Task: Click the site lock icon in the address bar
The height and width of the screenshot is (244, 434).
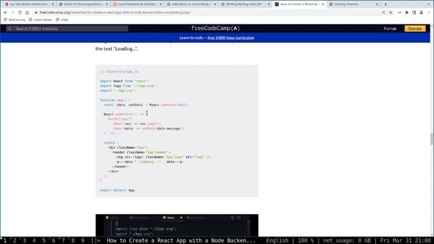Action: (x=36, y=12)
